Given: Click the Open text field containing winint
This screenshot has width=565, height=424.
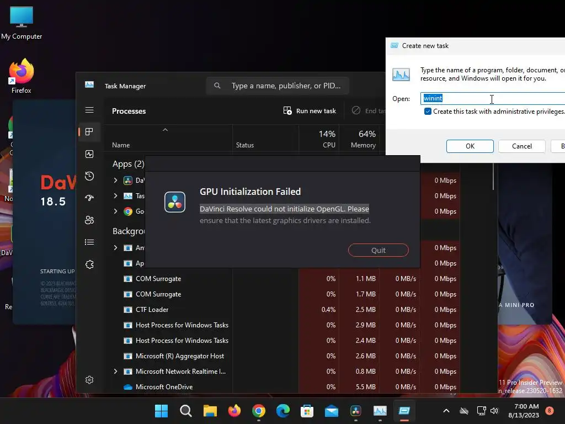Looking at the screenshot, I should point(493,98).
